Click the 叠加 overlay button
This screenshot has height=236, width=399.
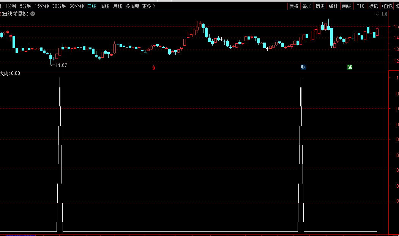click(x=307, y=6)
